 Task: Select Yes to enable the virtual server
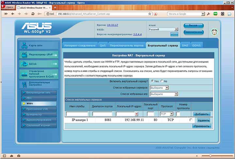(x=152, y=81)
